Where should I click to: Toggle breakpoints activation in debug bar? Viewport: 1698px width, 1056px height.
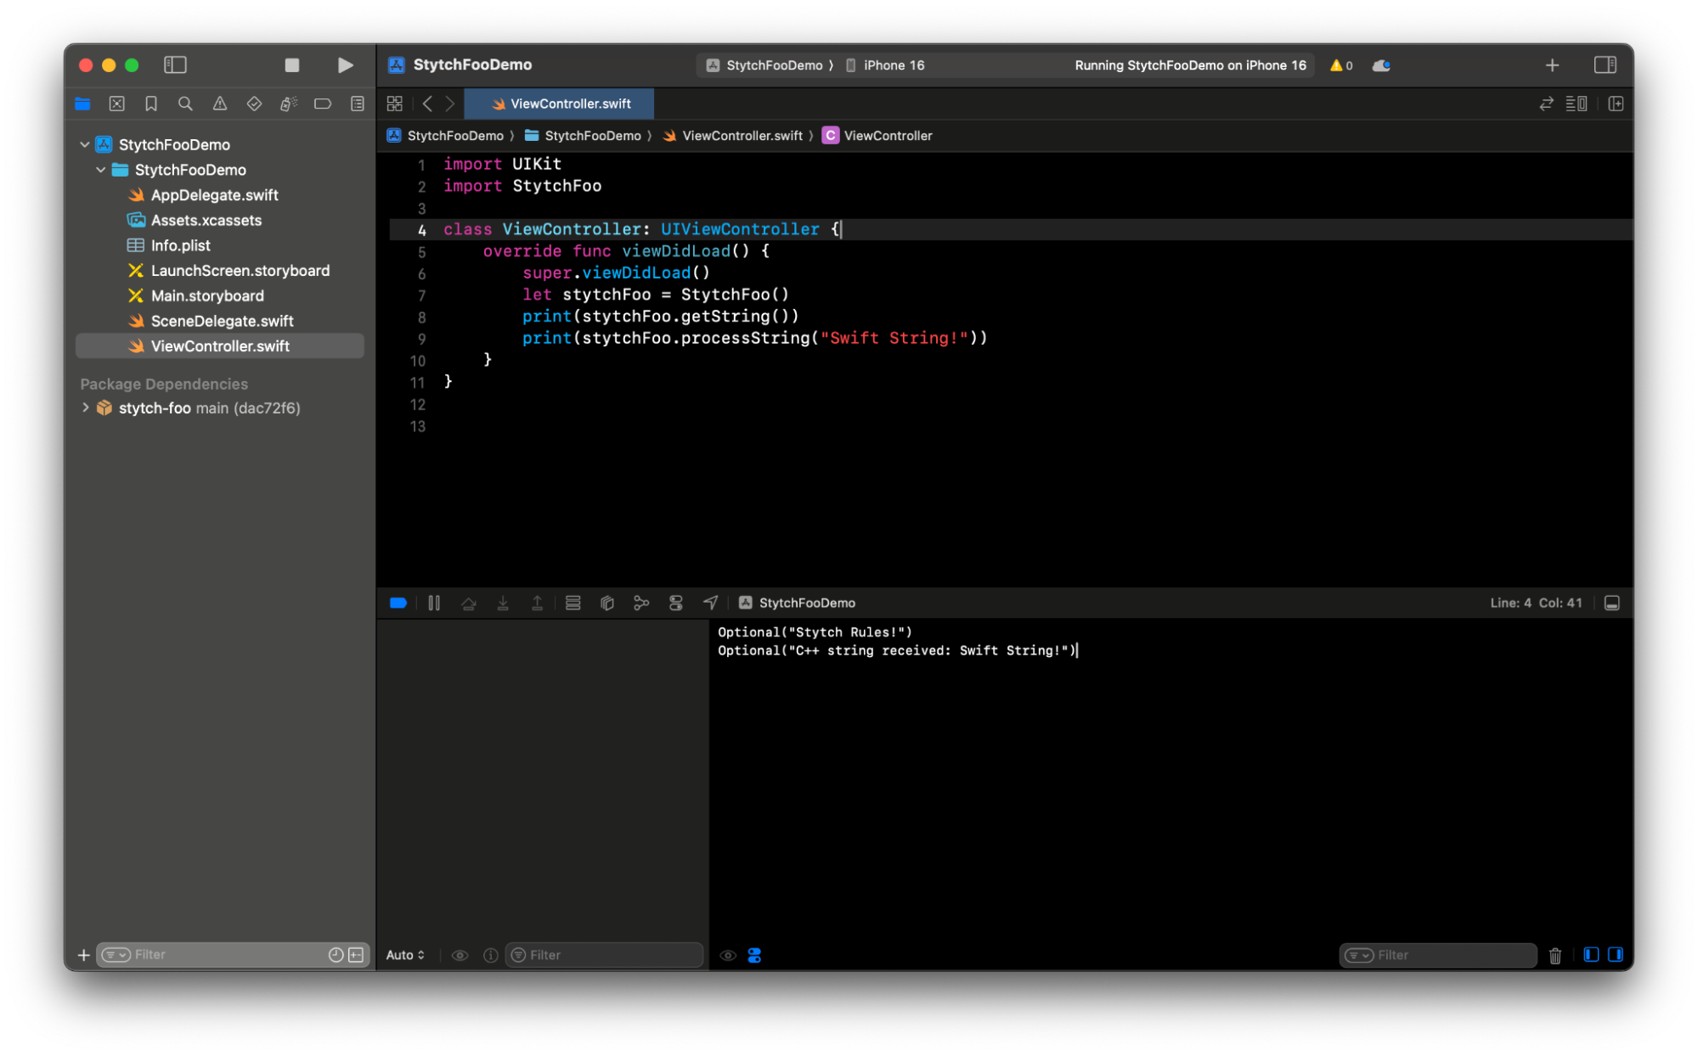tap(398, 603)
